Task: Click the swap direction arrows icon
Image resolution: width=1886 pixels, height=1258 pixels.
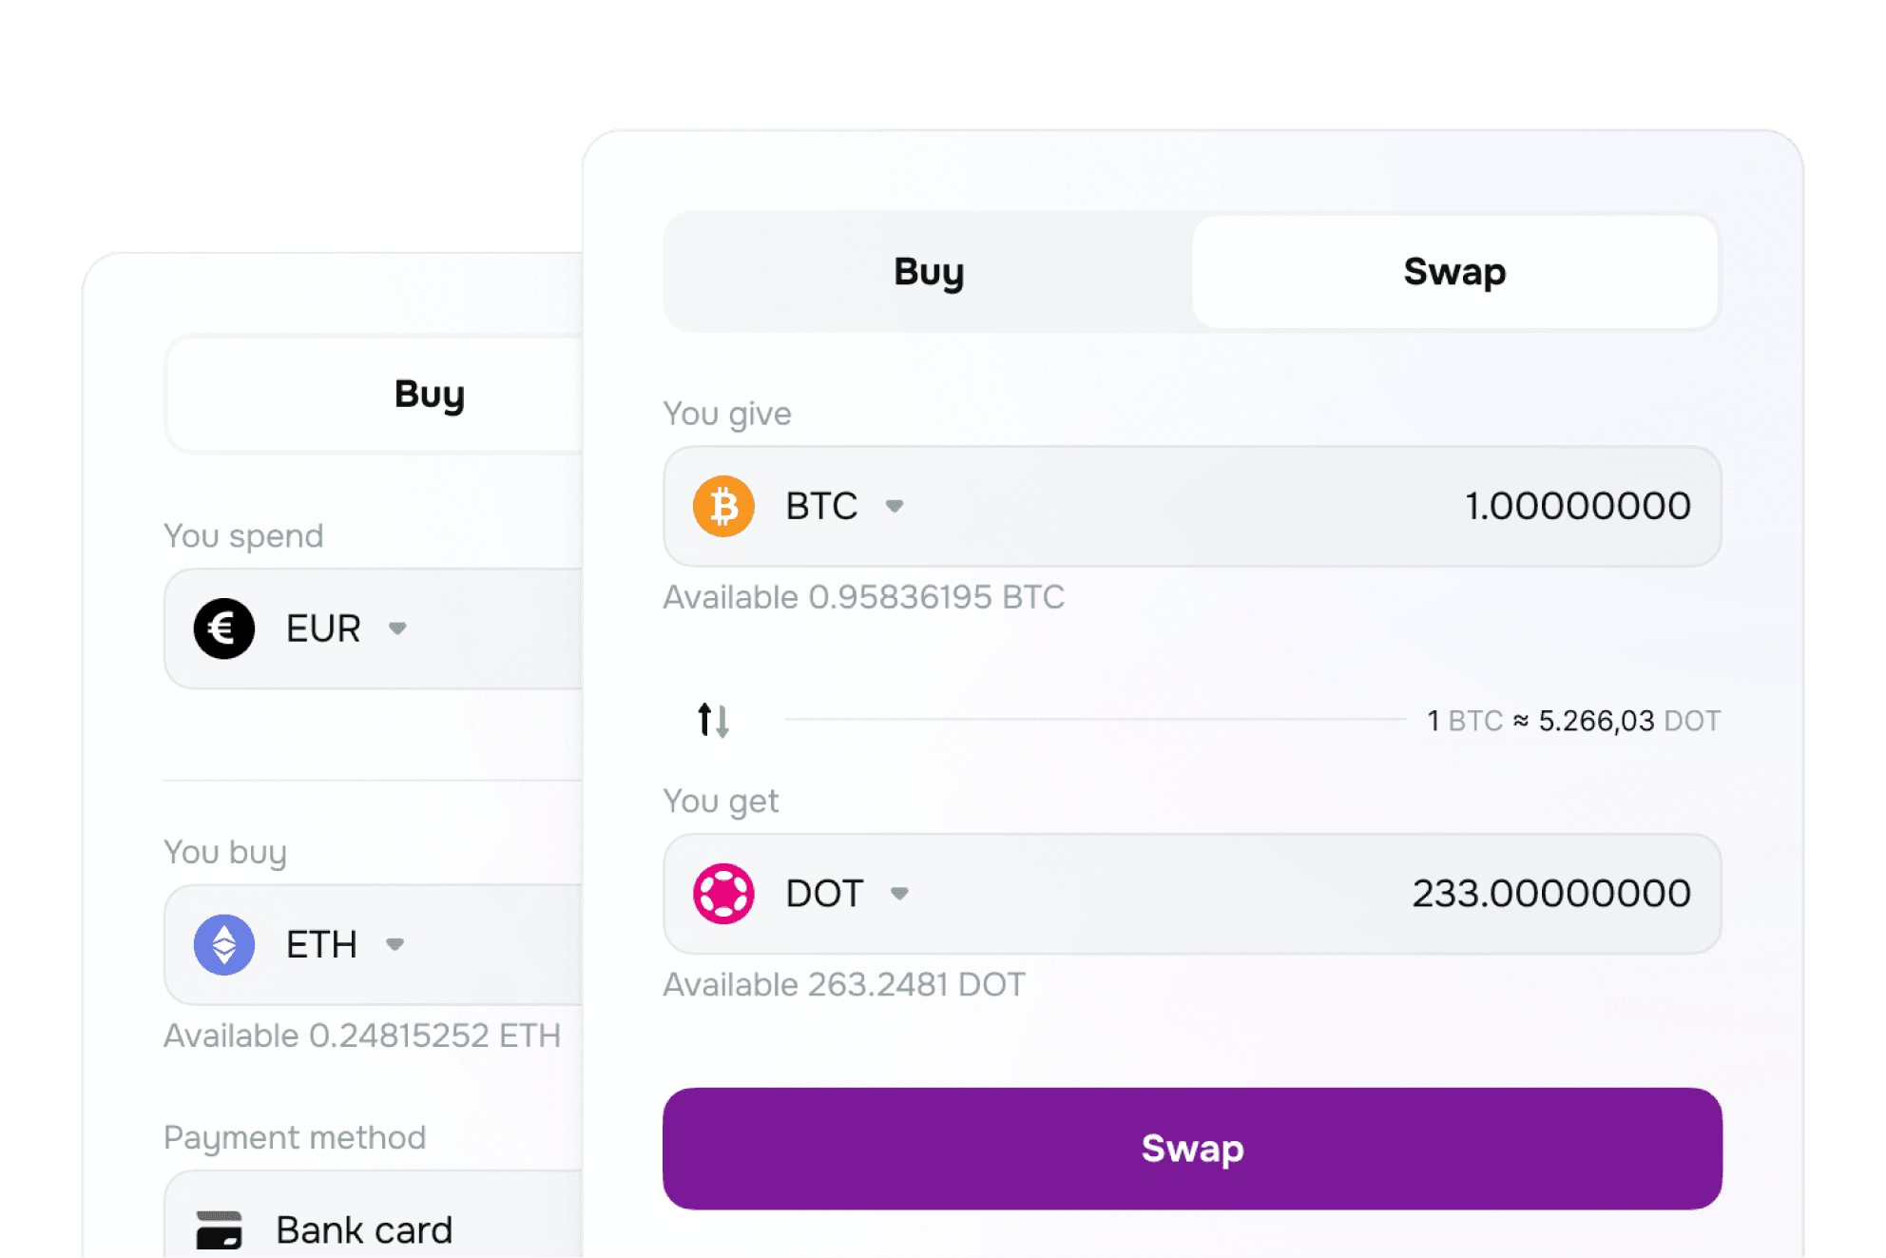Action: point(713,720)
